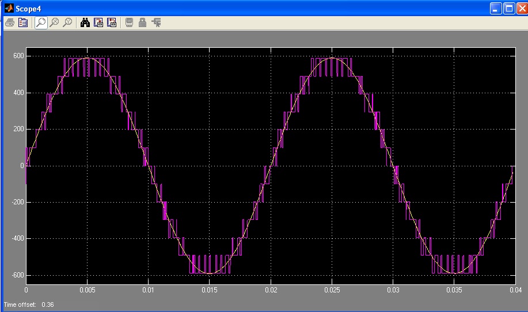This screenshot has height=312, width=528.
Task: Click the -400 y-axis tick label
Action: [18, 238]
